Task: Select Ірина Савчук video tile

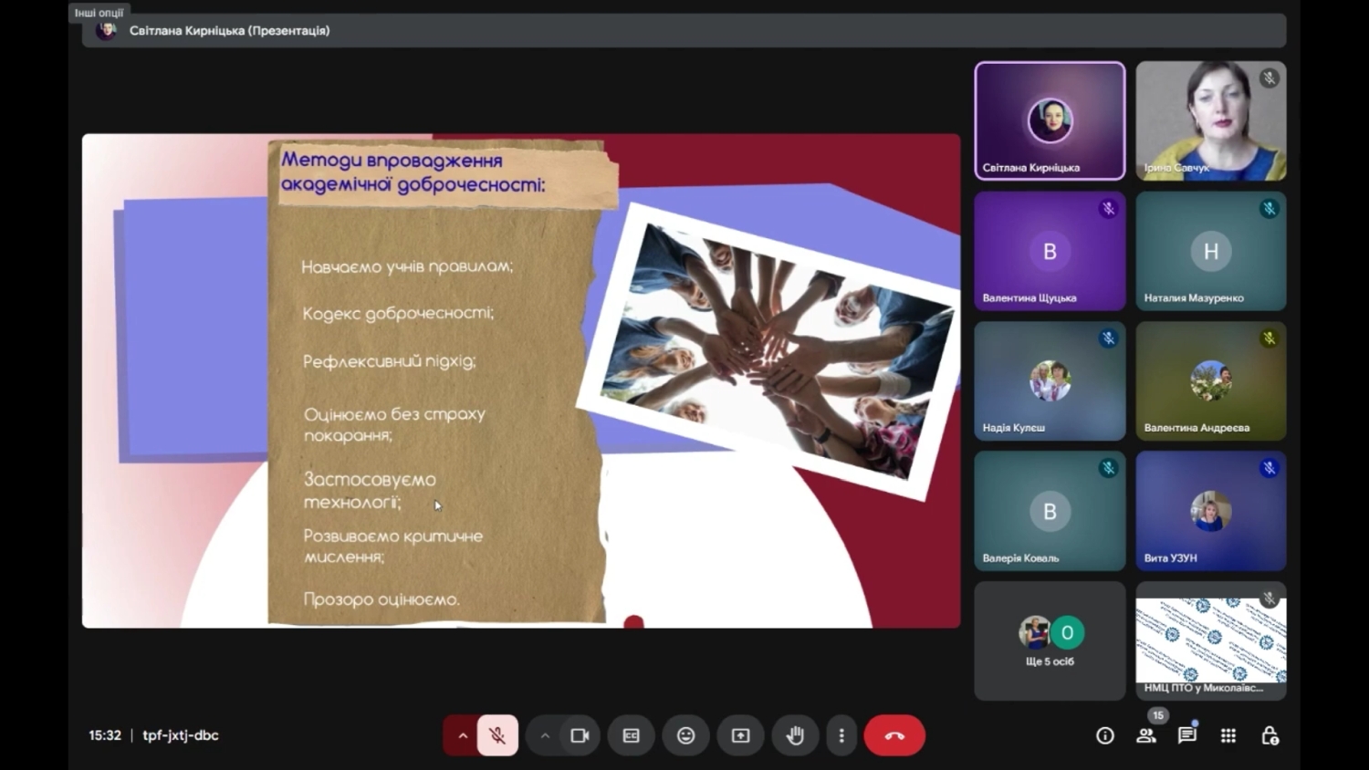Action: 1211,120
